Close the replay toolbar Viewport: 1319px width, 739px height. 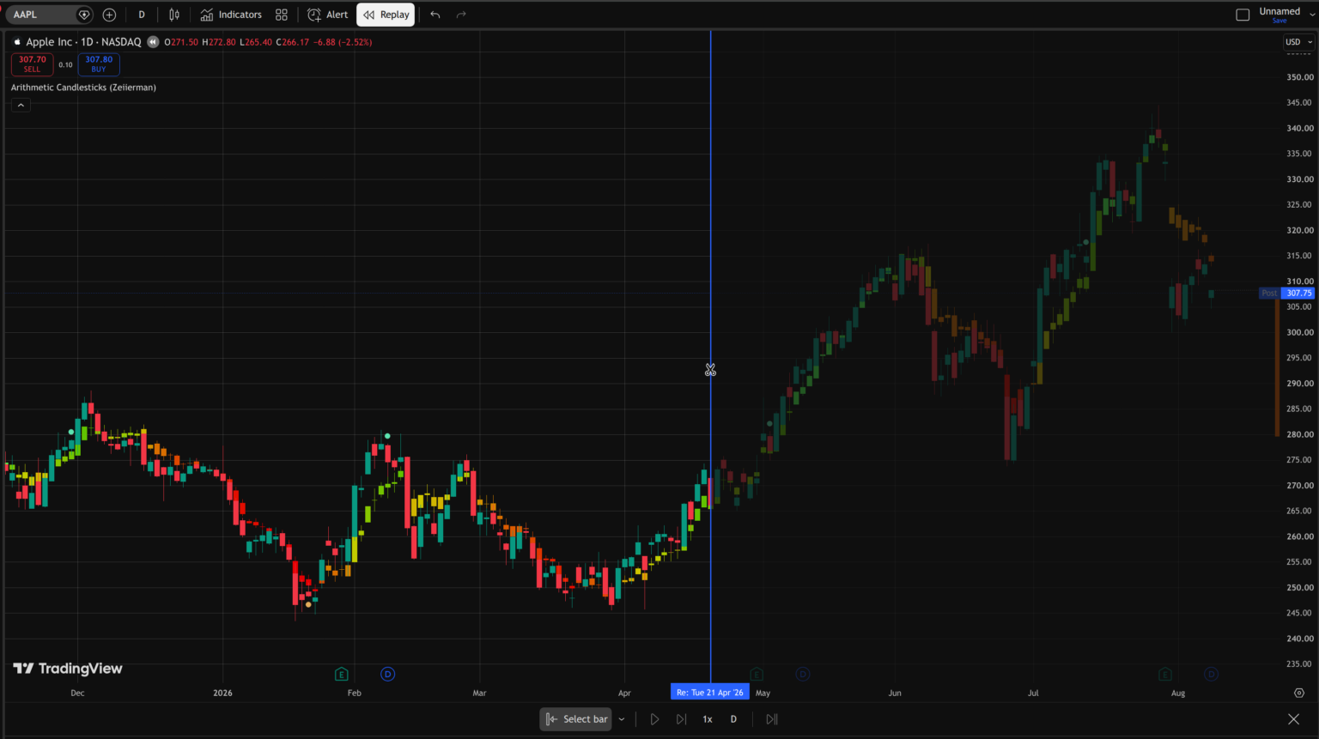pyautogui.click(x=1293, y=719)
